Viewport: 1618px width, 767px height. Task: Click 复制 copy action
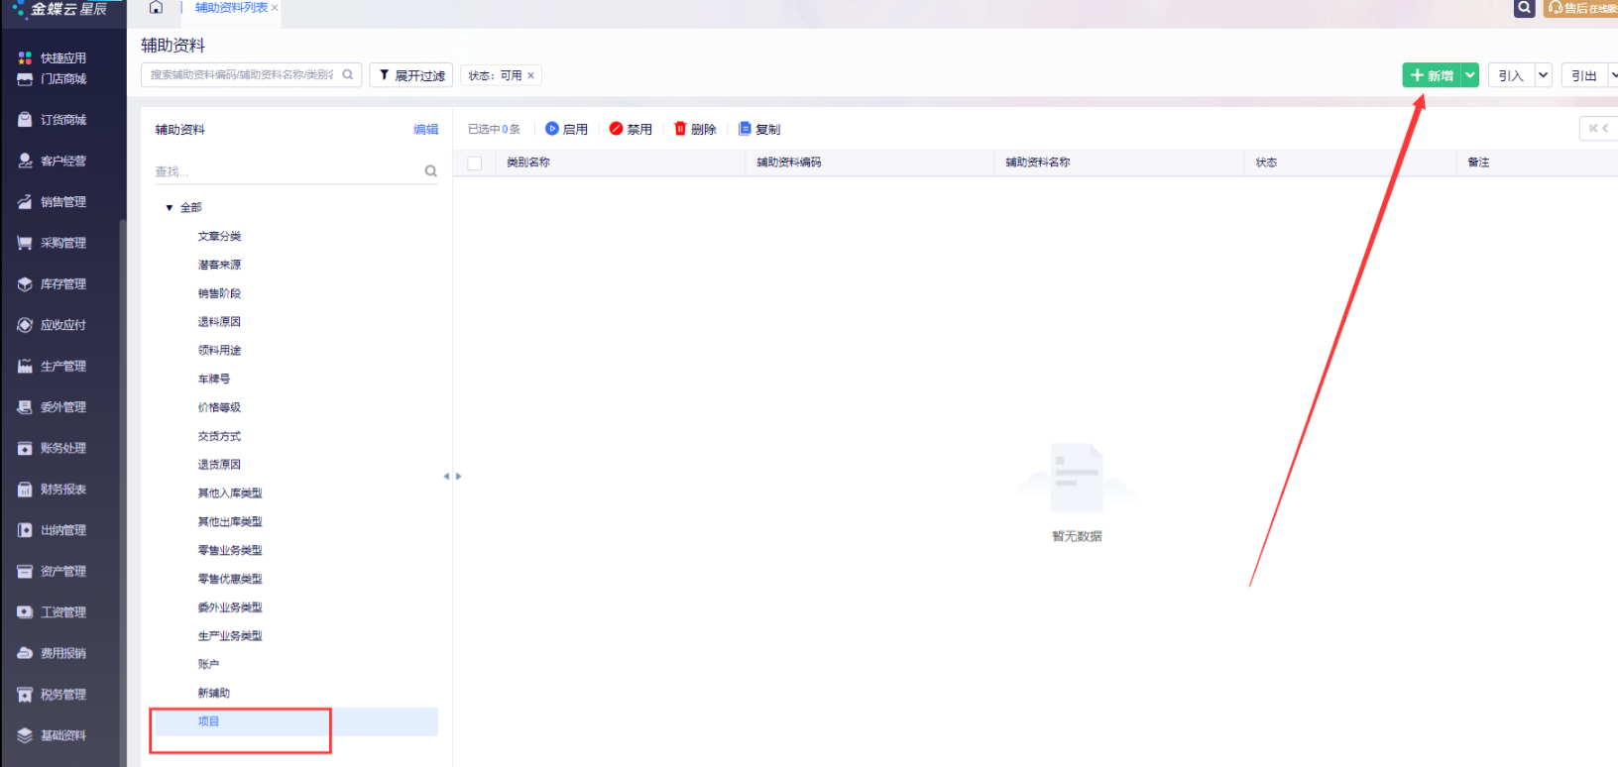(759, 129)
